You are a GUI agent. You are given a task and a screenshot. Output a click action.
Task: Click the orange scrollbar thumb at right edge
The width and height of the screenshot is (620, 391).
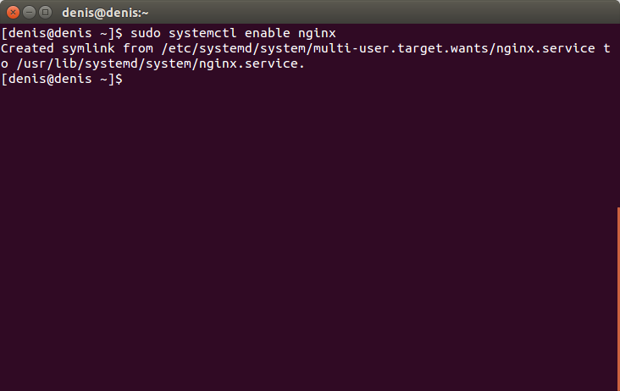tap(618, 299)
